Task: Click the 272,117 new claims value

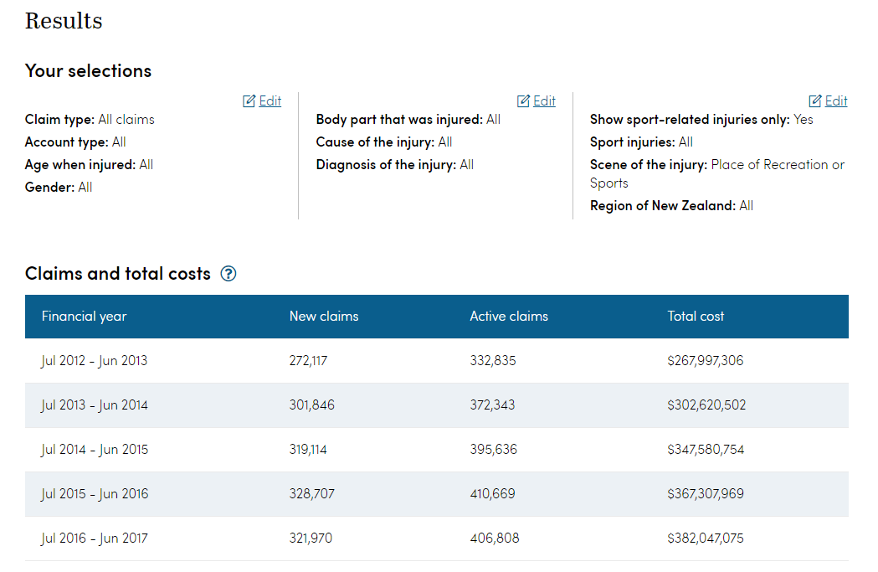Action: pos(308,361)
